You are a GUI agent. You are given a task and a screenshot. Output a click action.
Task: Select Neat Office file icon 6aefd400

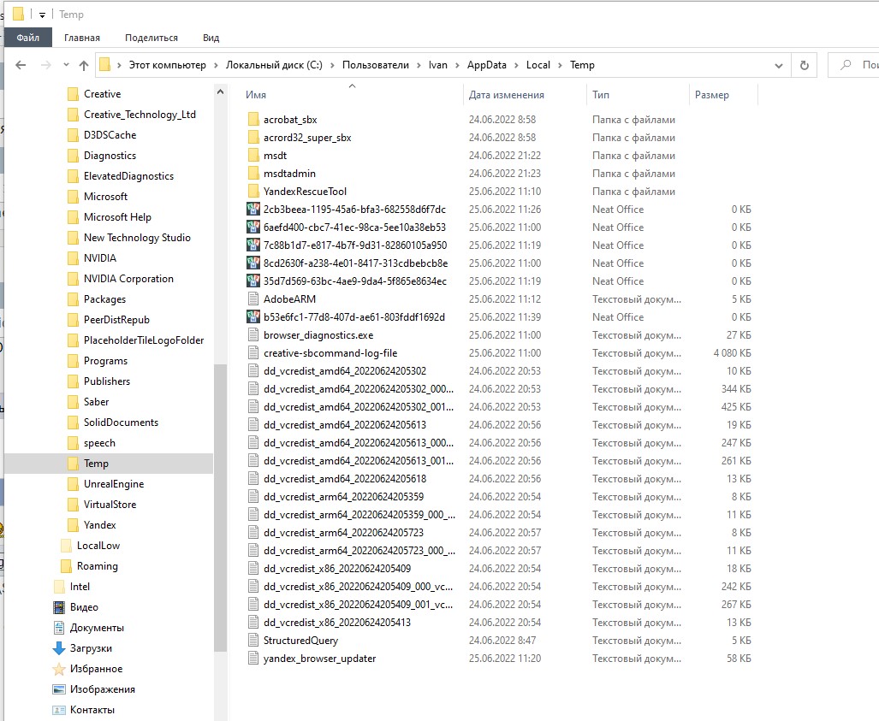253,227
